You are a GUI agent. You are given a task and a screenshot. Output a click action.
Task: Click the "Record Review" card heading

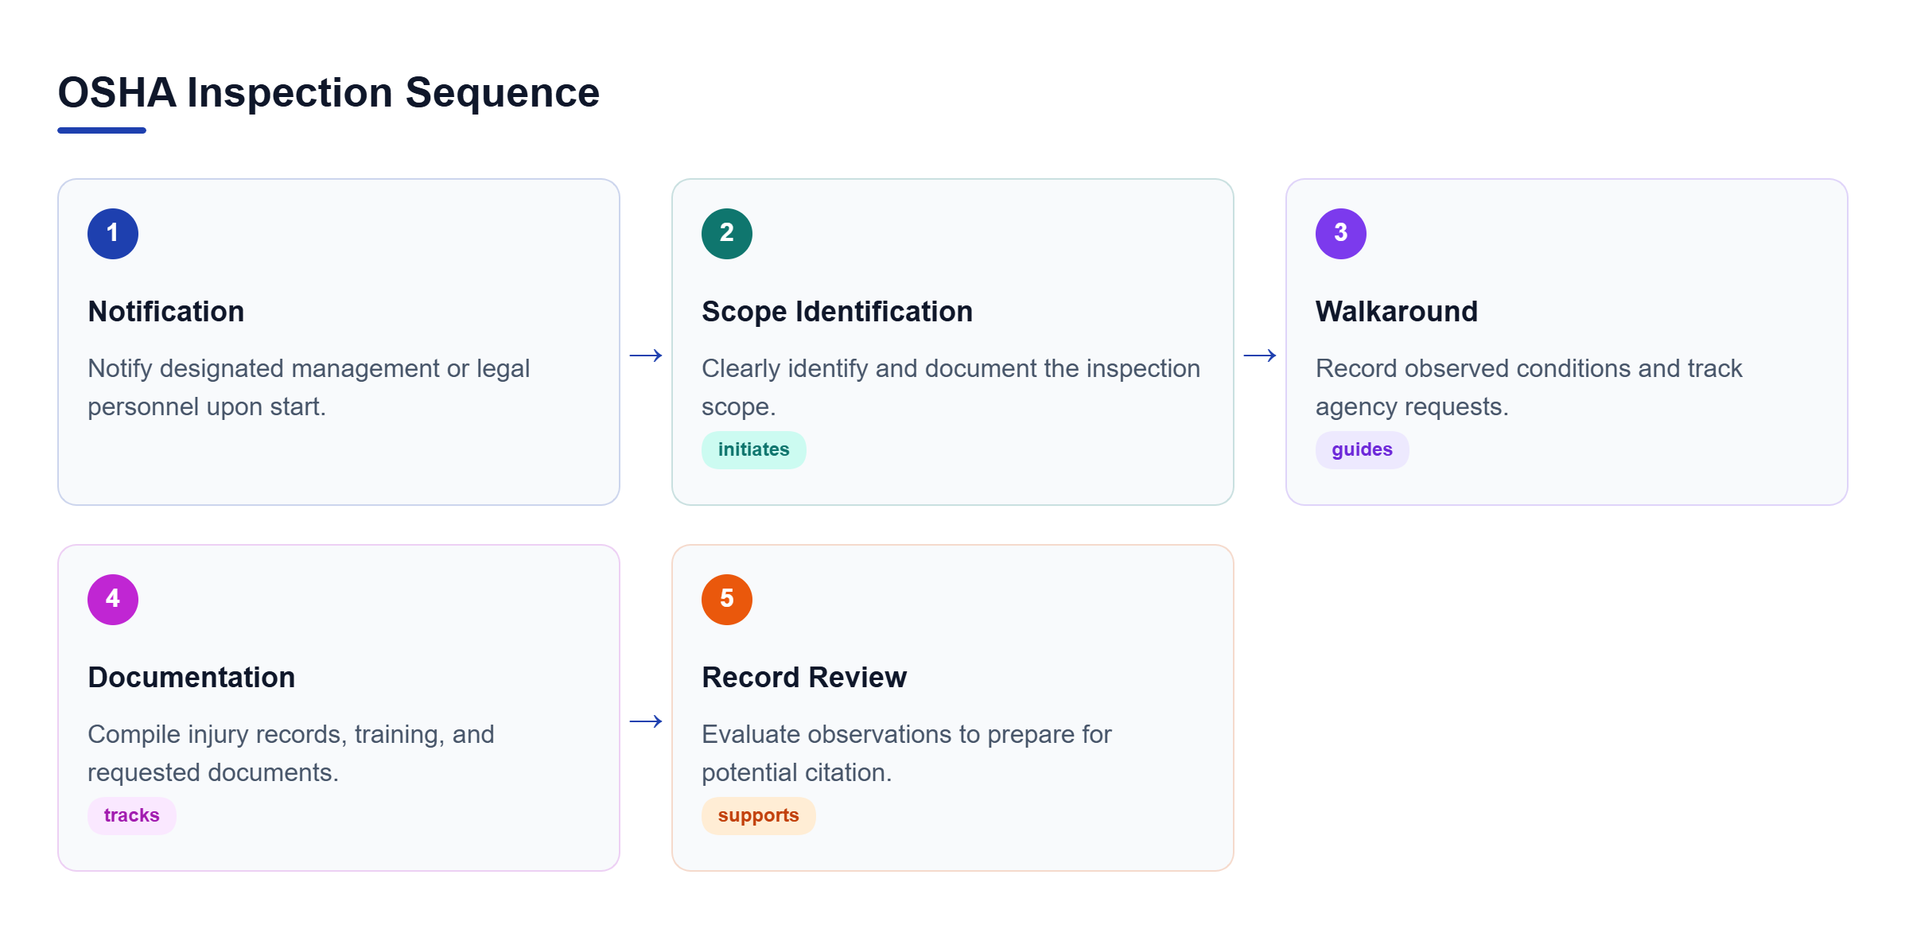[x=804, y=678]
